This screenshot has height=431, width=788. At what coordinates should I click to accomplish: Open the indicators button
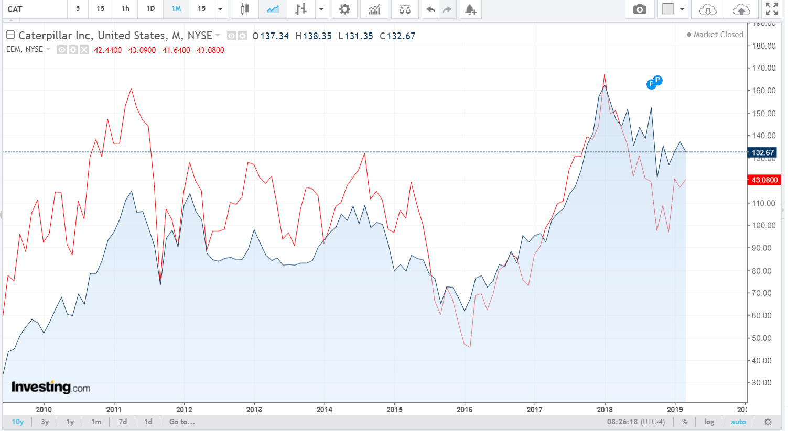click(374, 9)
